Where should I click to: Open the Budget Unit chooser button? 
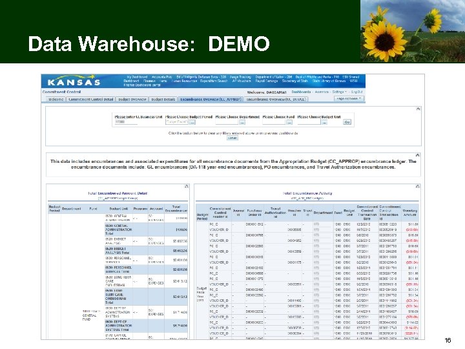coord(324,122)
